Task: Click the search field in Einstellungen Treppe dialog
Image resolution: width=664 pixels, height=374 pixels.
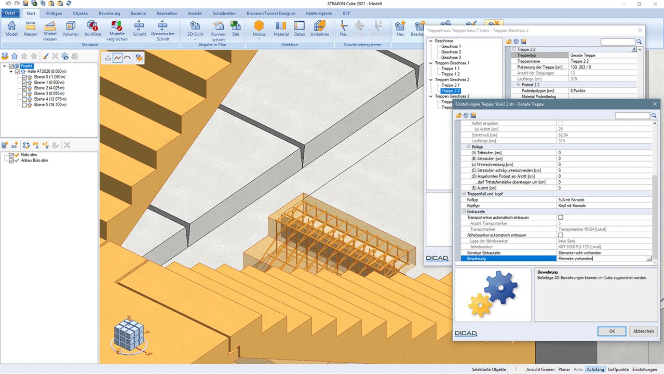Action: point(632,115)
